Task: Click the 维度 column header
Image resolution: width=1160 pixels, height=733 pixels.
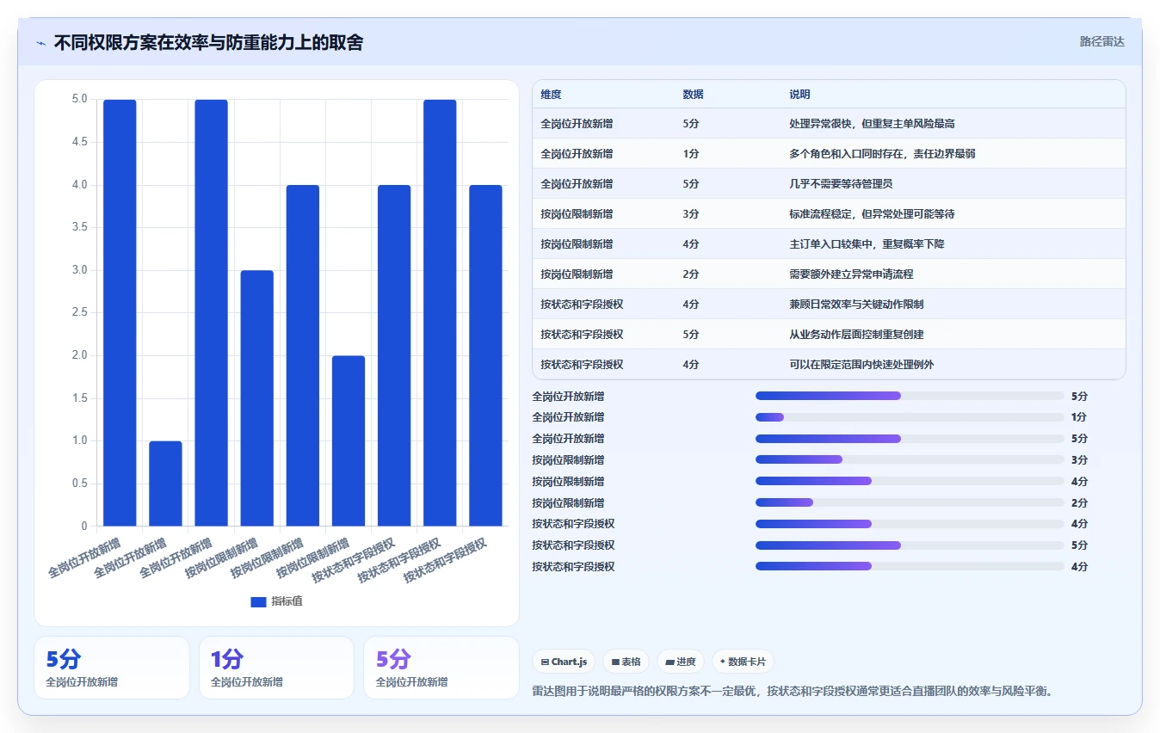Action: pos(551,94)
